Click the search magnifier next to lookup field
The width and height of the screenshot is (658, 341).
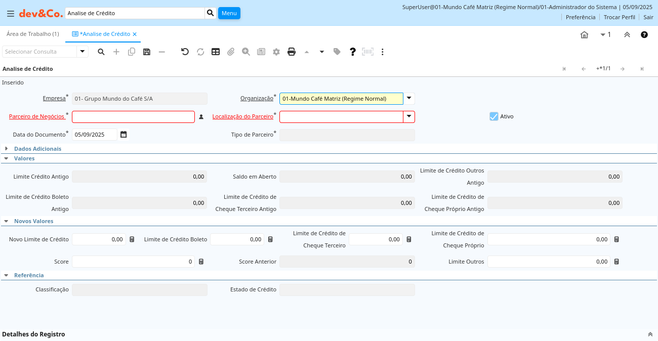coord(211,13)
